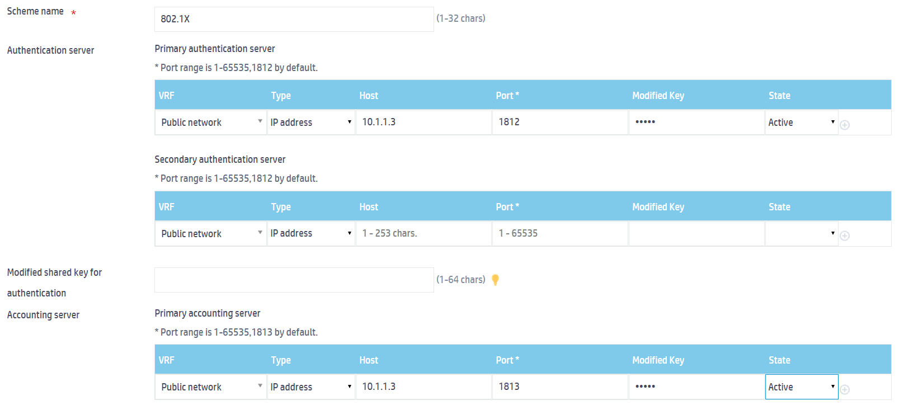Open State dropdown in primary authentication server

[x=801, y=122]
